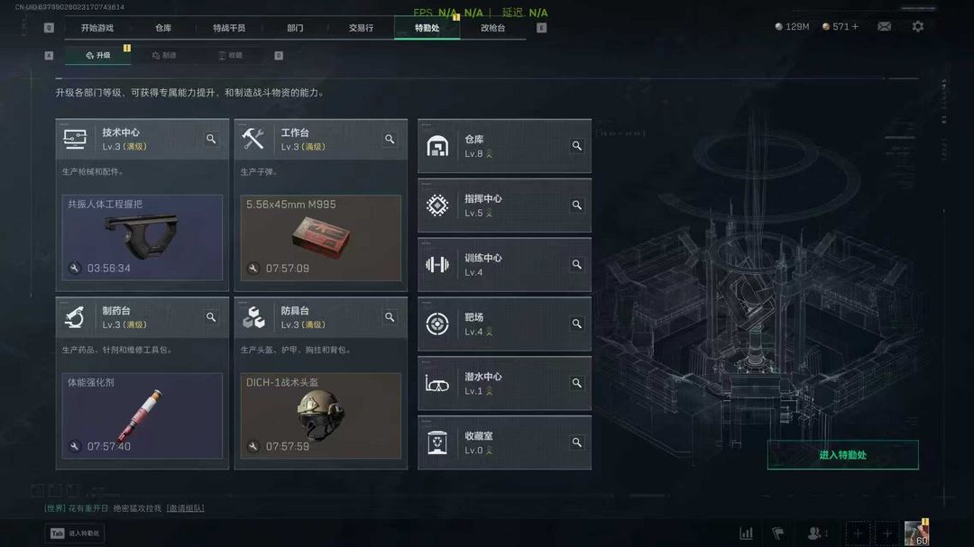Open the mail envelope icon

click(x=884, y=27)
